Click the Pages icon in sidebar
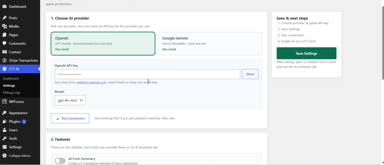Screen dimensions: 384x165 pyautogui.click(x=4, y=35)
